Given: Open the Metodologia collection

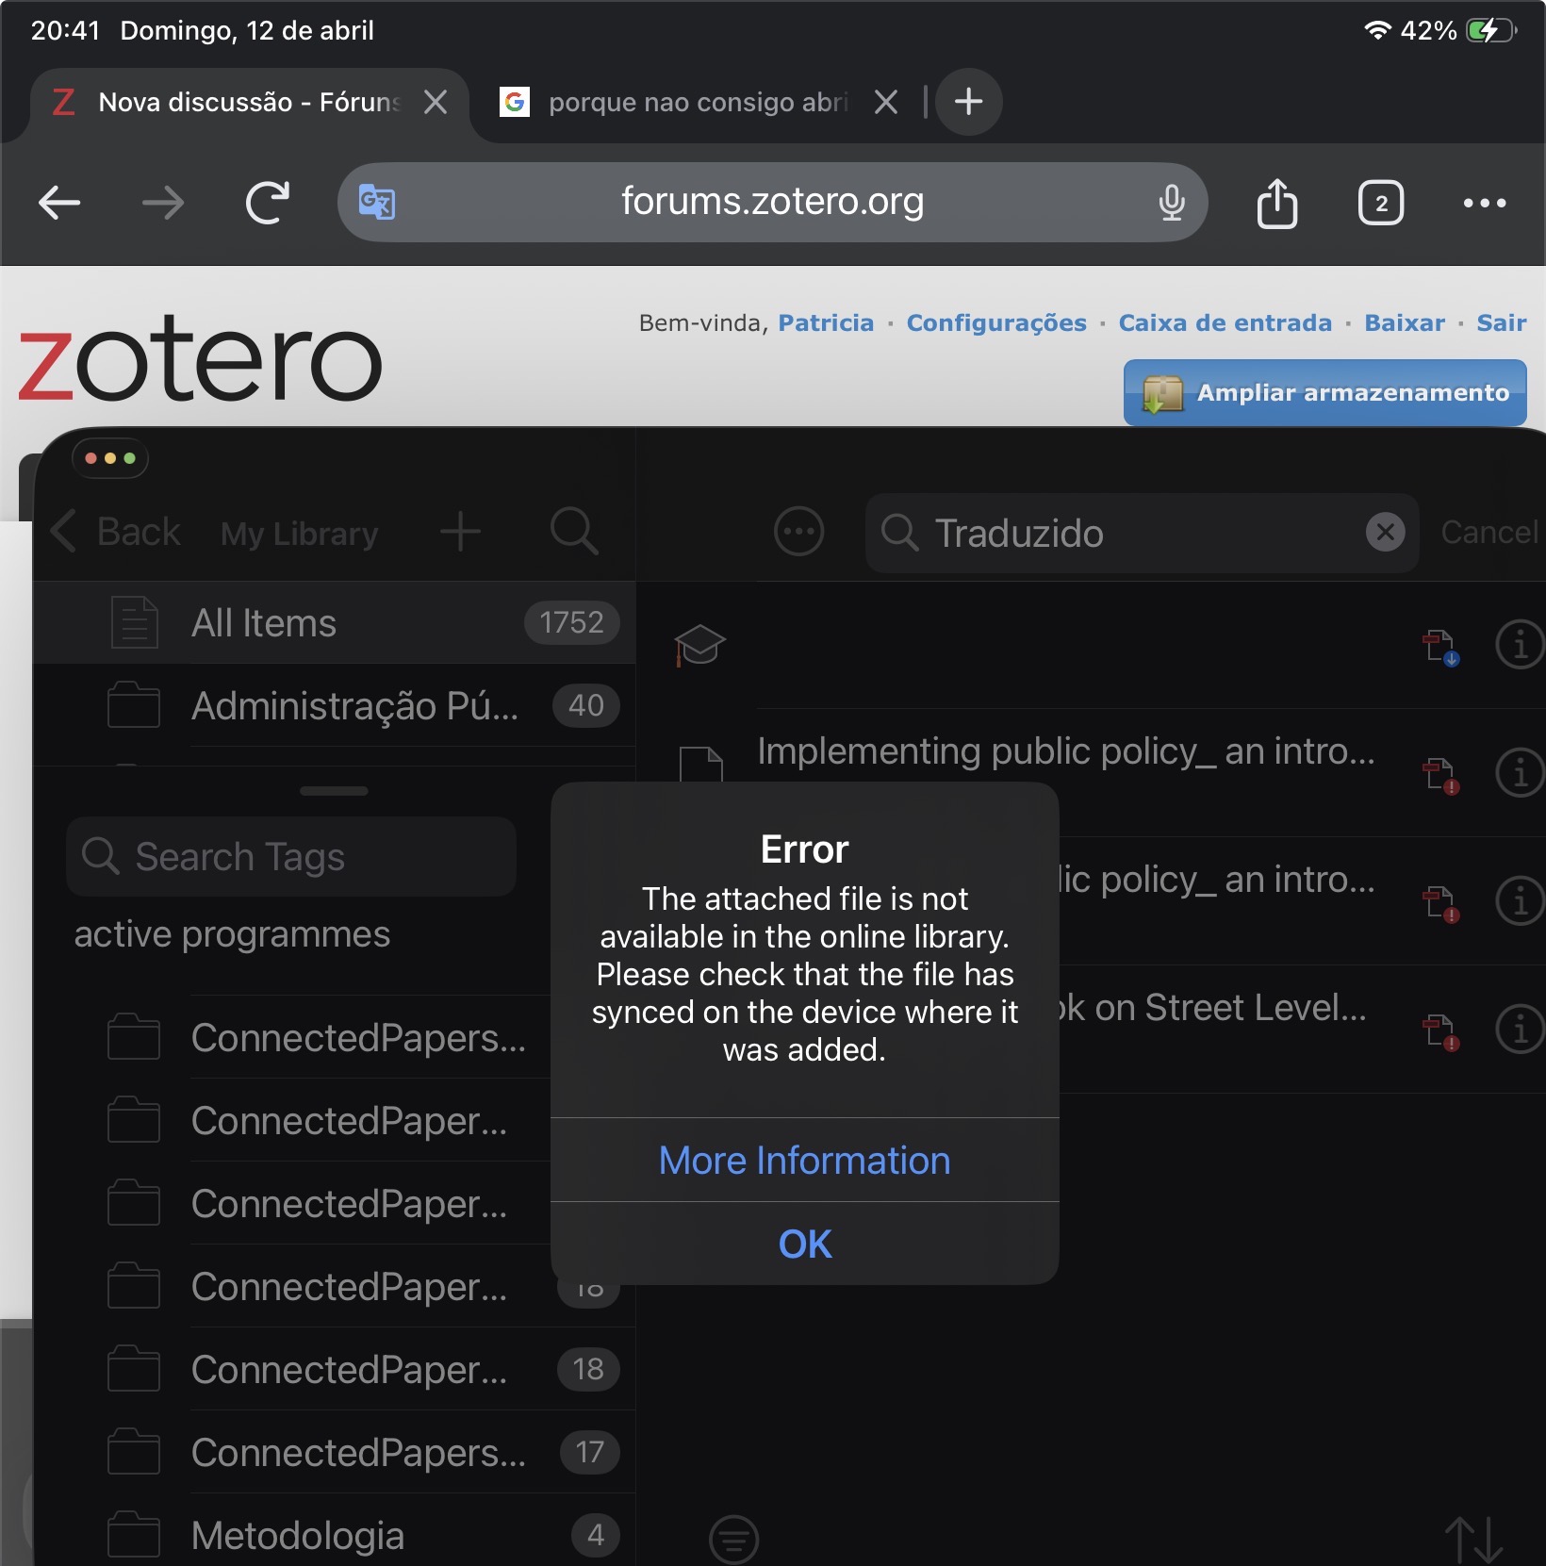Looking at the screenshot, I should tap(335, 1535).
